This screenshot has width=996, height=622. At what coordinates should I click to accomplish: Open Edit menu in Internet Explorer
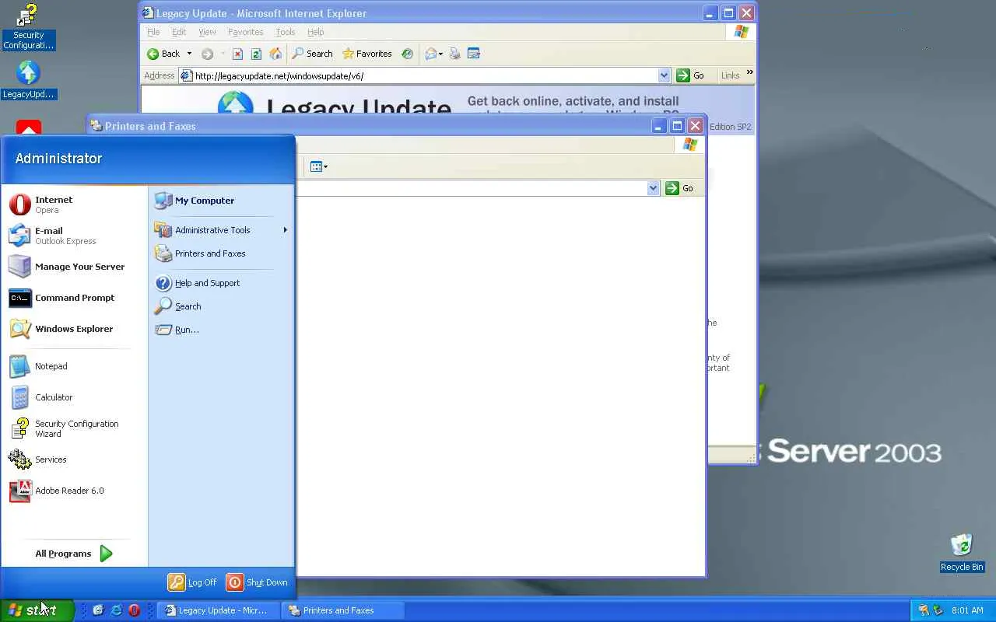179,32
